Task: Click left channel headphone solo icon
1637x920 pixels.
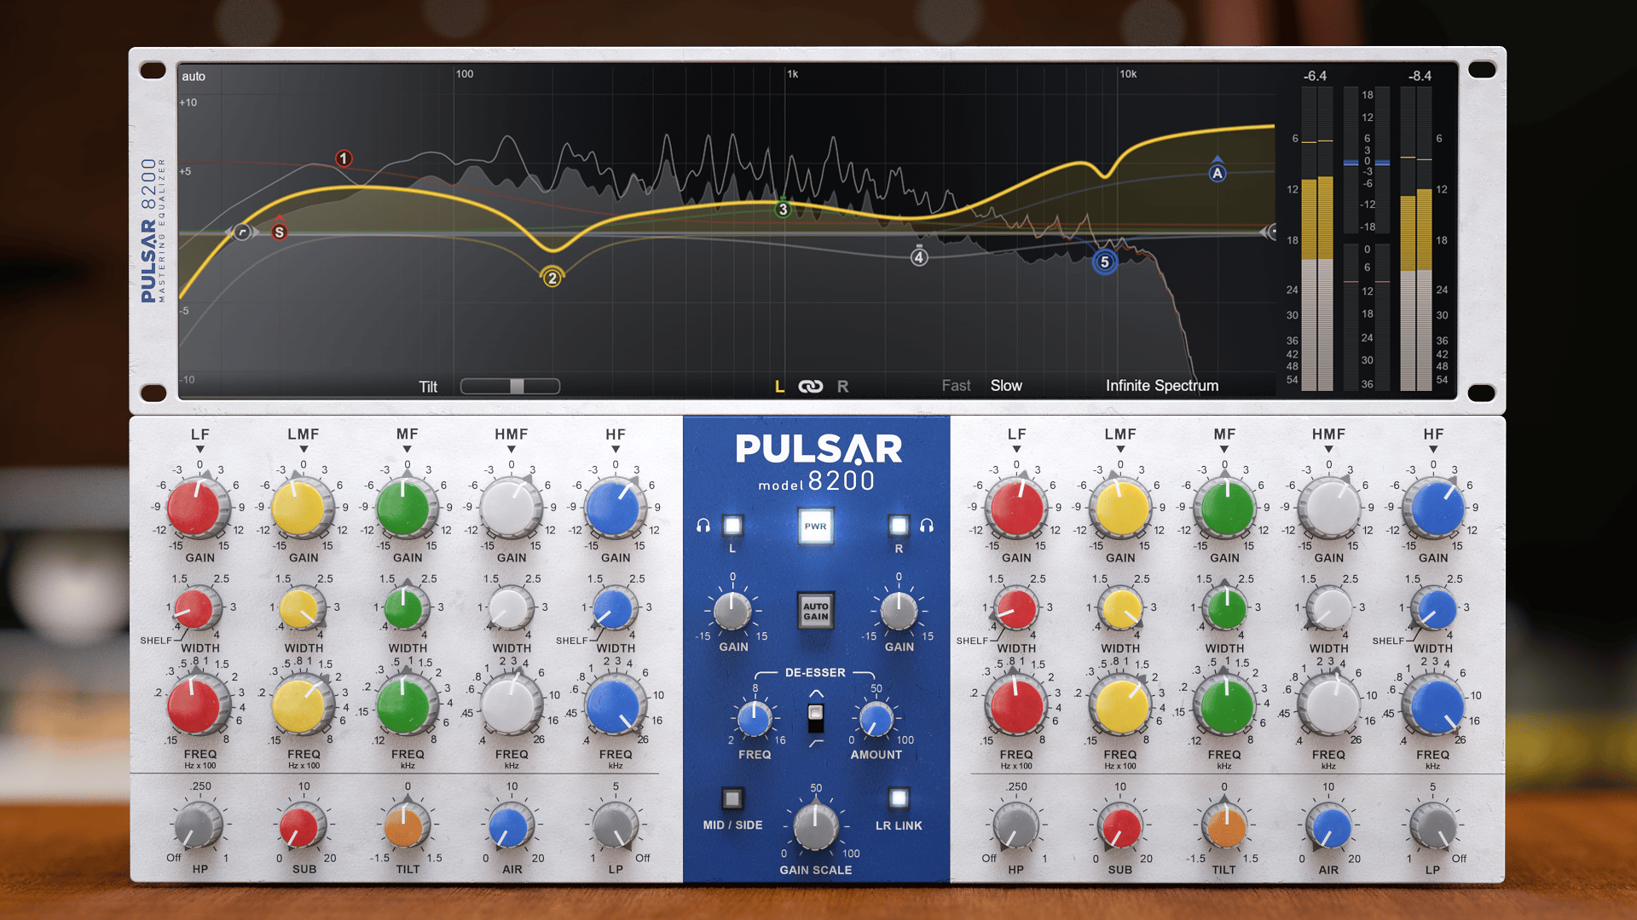Action: pyautogui.click(x=703, y=526)
